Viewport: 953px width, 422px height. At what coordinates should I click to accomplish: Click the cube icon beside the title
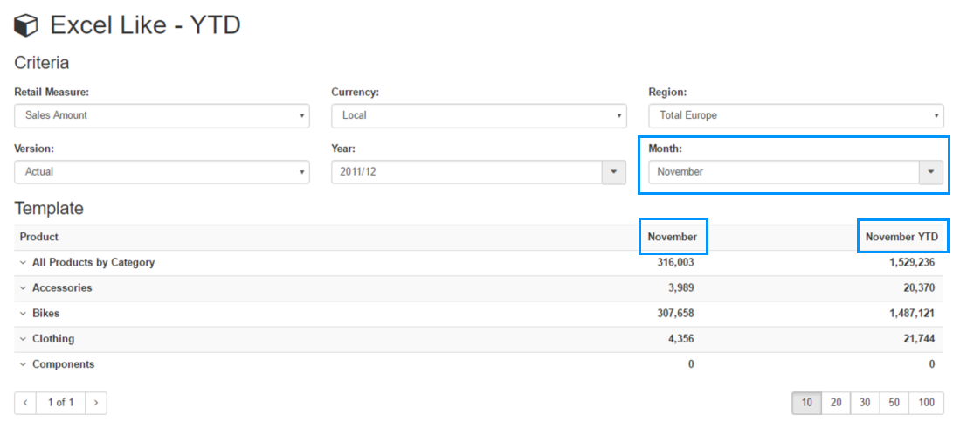pyautogui.click(x=27, y=26)
